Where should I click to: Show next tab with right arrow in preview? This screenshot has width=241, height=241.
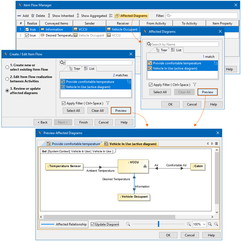[x=212, y=144]
